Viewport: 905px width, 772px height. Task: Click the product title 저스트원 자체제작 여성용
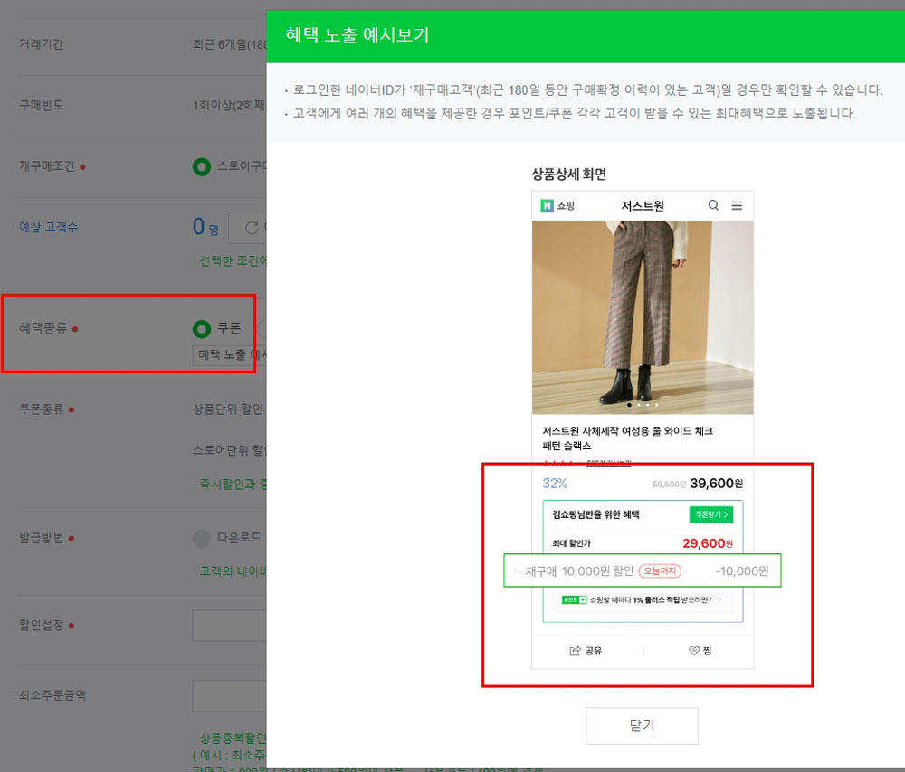coord(627,438)
